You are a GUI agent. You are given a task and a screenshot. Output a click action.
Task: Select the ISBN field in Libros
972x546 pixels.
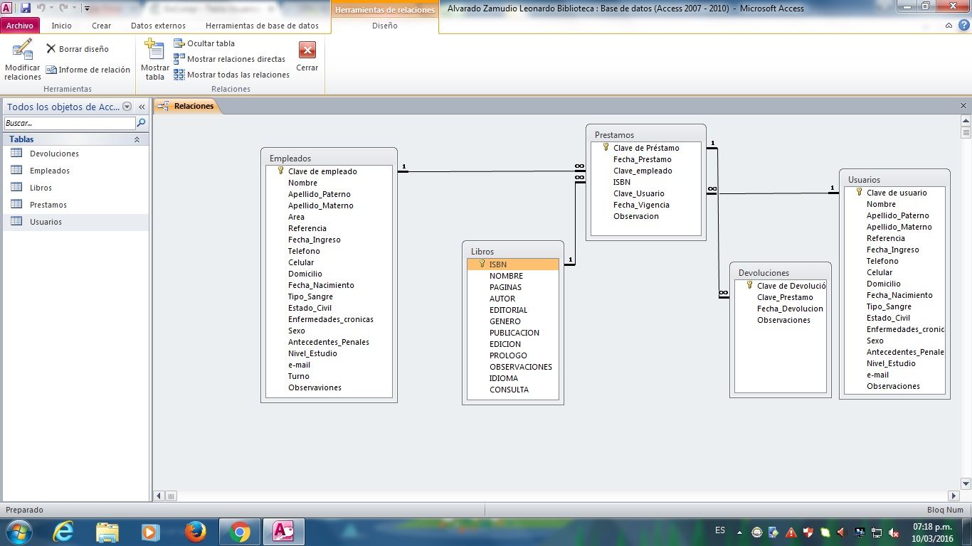coord(513,264)
